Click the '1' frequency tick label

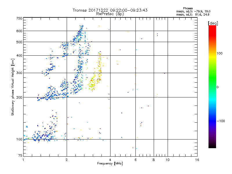coord(23,160)
